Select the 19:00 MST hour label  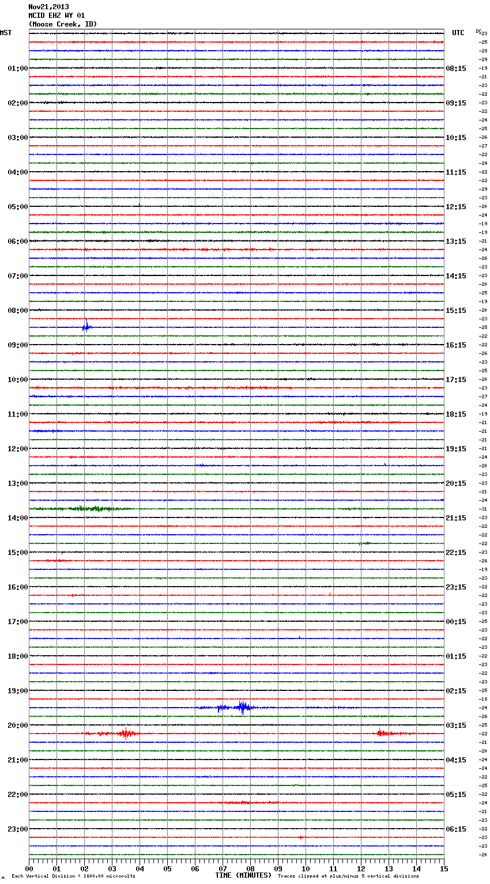click(17, 691)
